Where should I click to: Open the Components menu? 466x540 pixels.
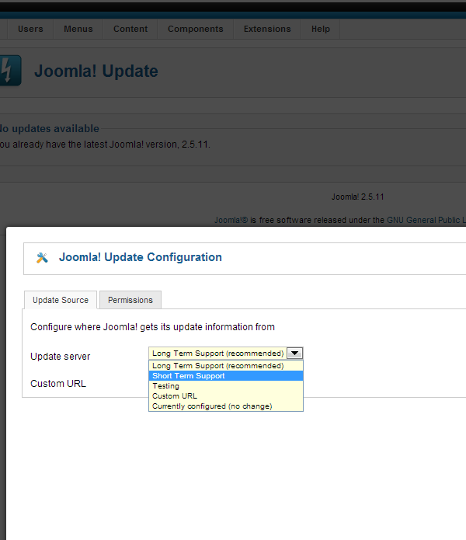tap(196, 29)
